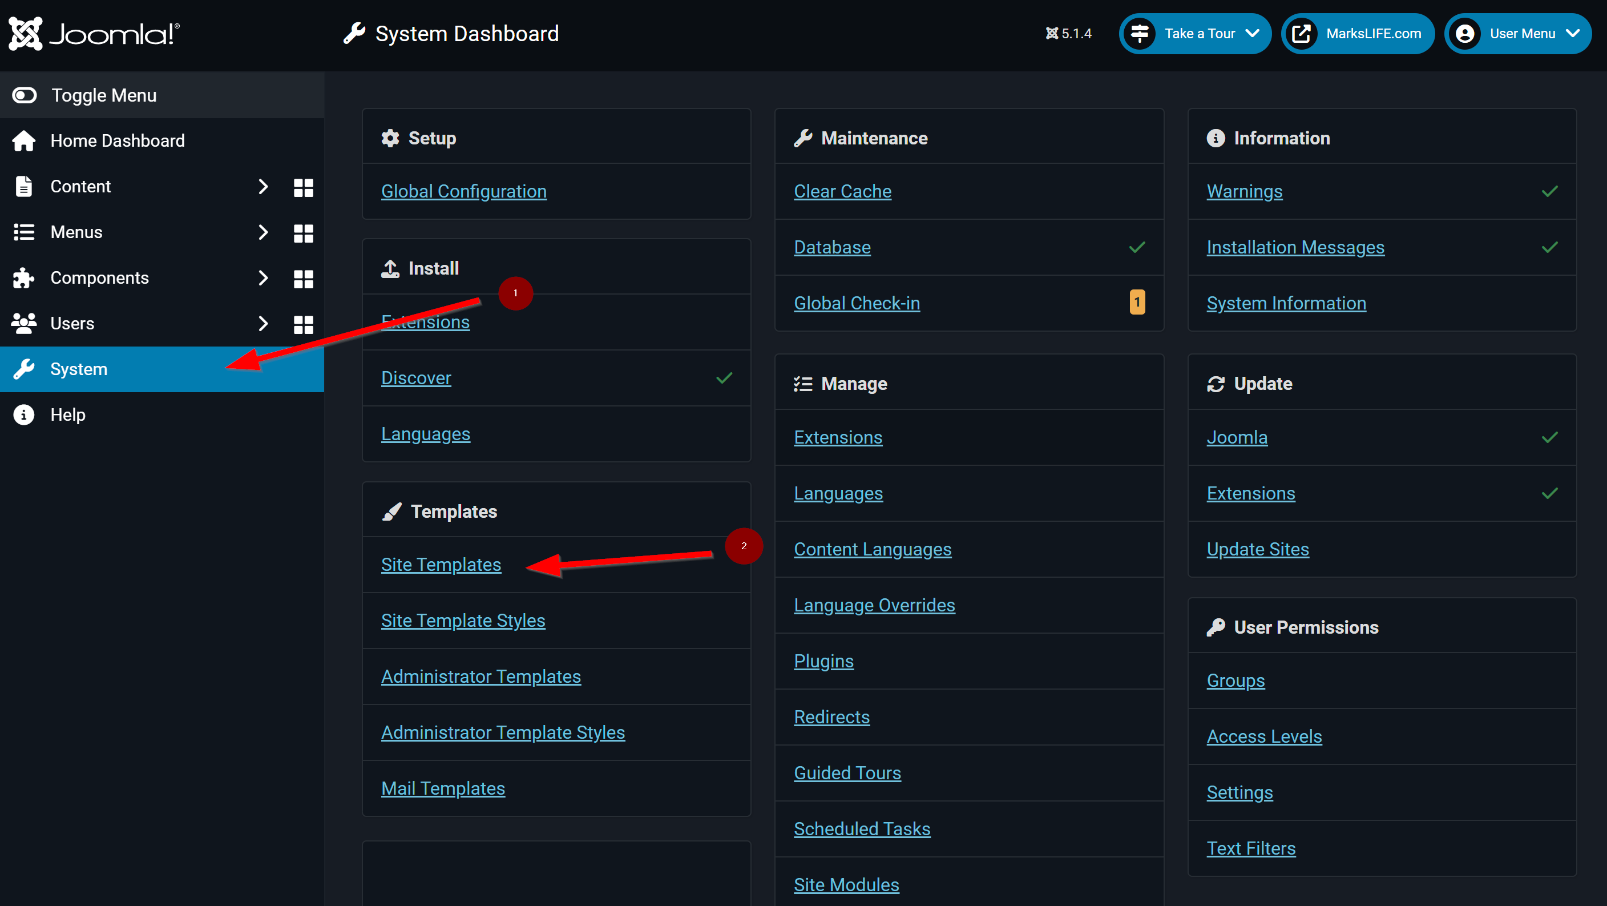Open Access Levels link
This screenshot has height=906, width=1607.
tap(1264, 736)
